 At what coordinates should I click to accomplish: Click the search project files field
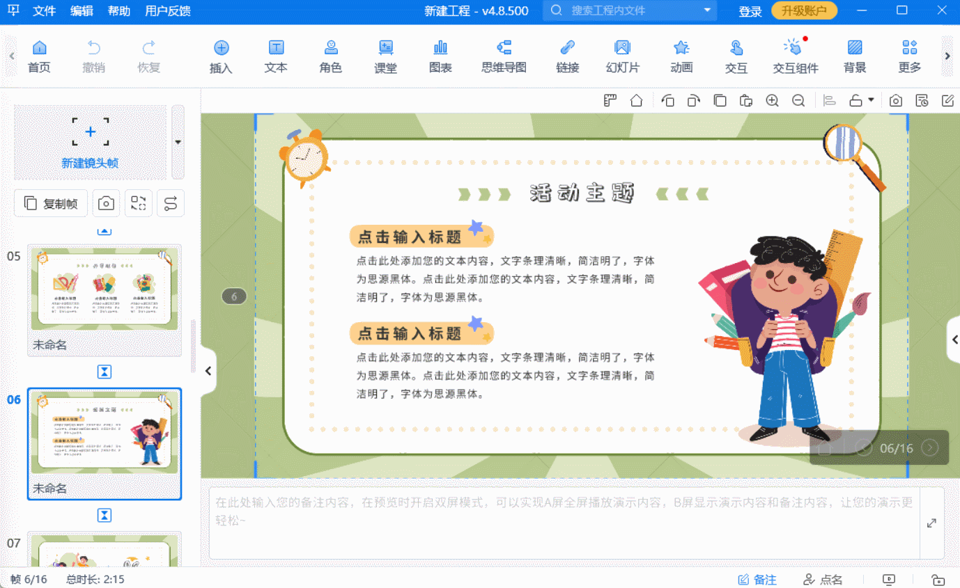coord(630,10)
